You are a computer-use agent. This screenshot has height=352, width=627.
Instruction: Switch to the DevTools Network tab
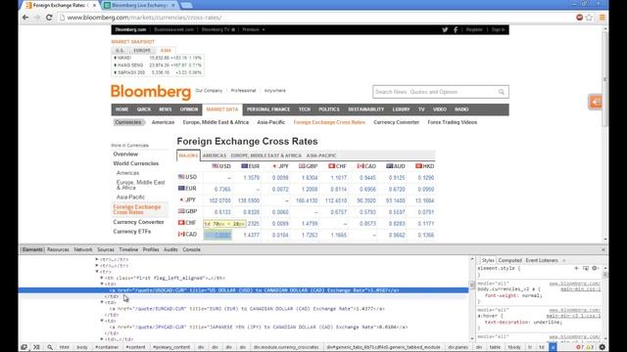click(82, 250)
